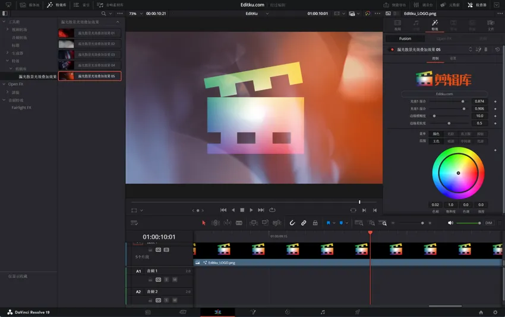Switch to the 设置 tab in inspector

coord(453,58)
